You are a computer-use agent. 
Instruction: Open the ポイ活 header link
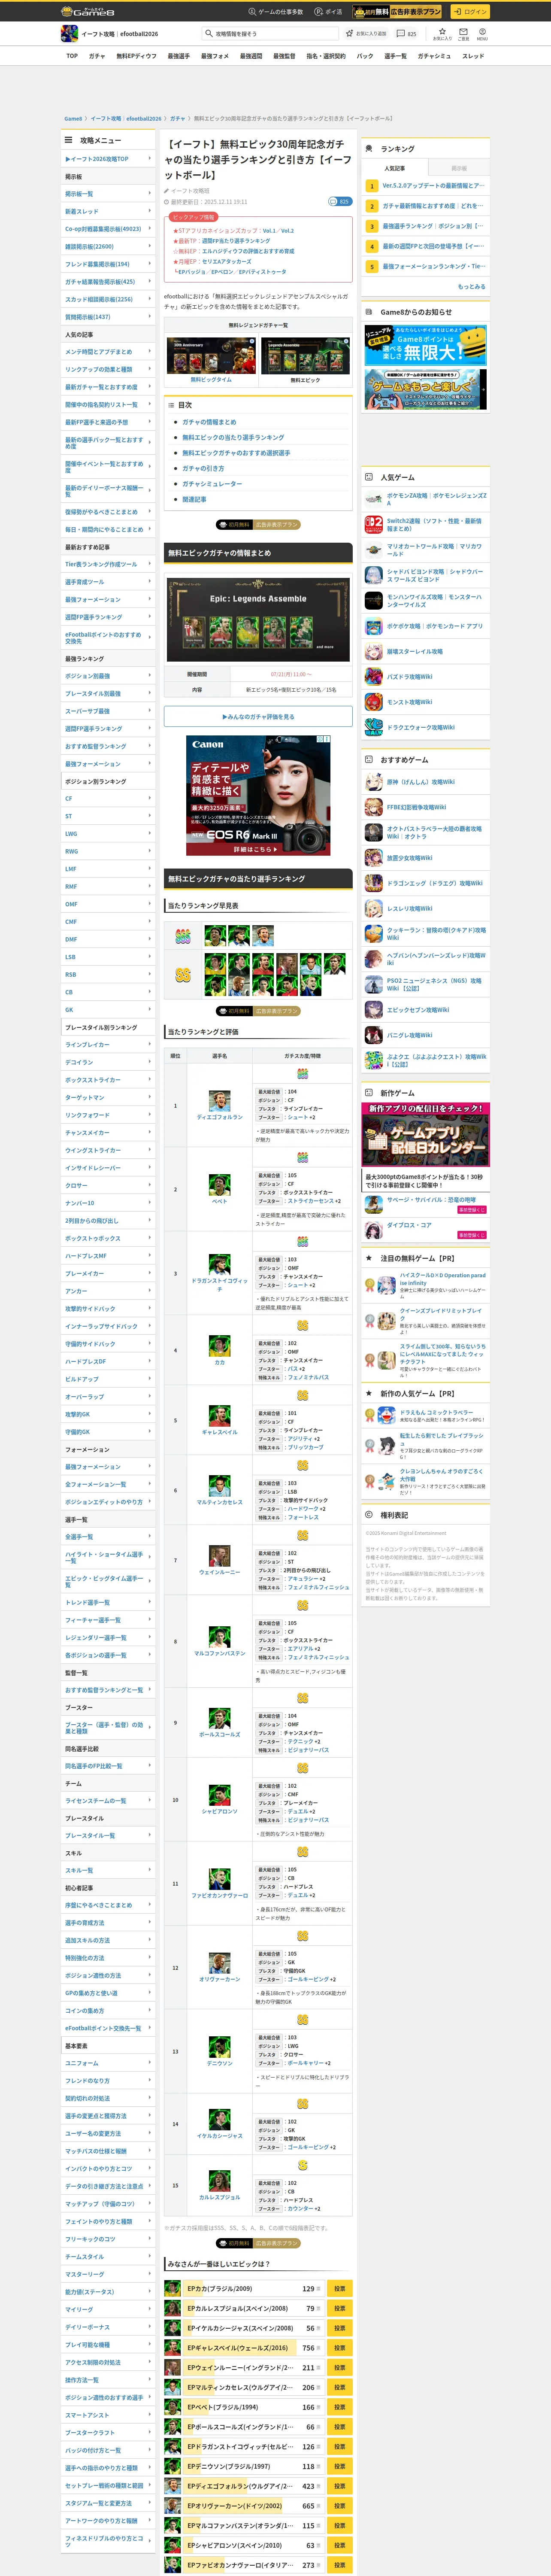(328, 12)
